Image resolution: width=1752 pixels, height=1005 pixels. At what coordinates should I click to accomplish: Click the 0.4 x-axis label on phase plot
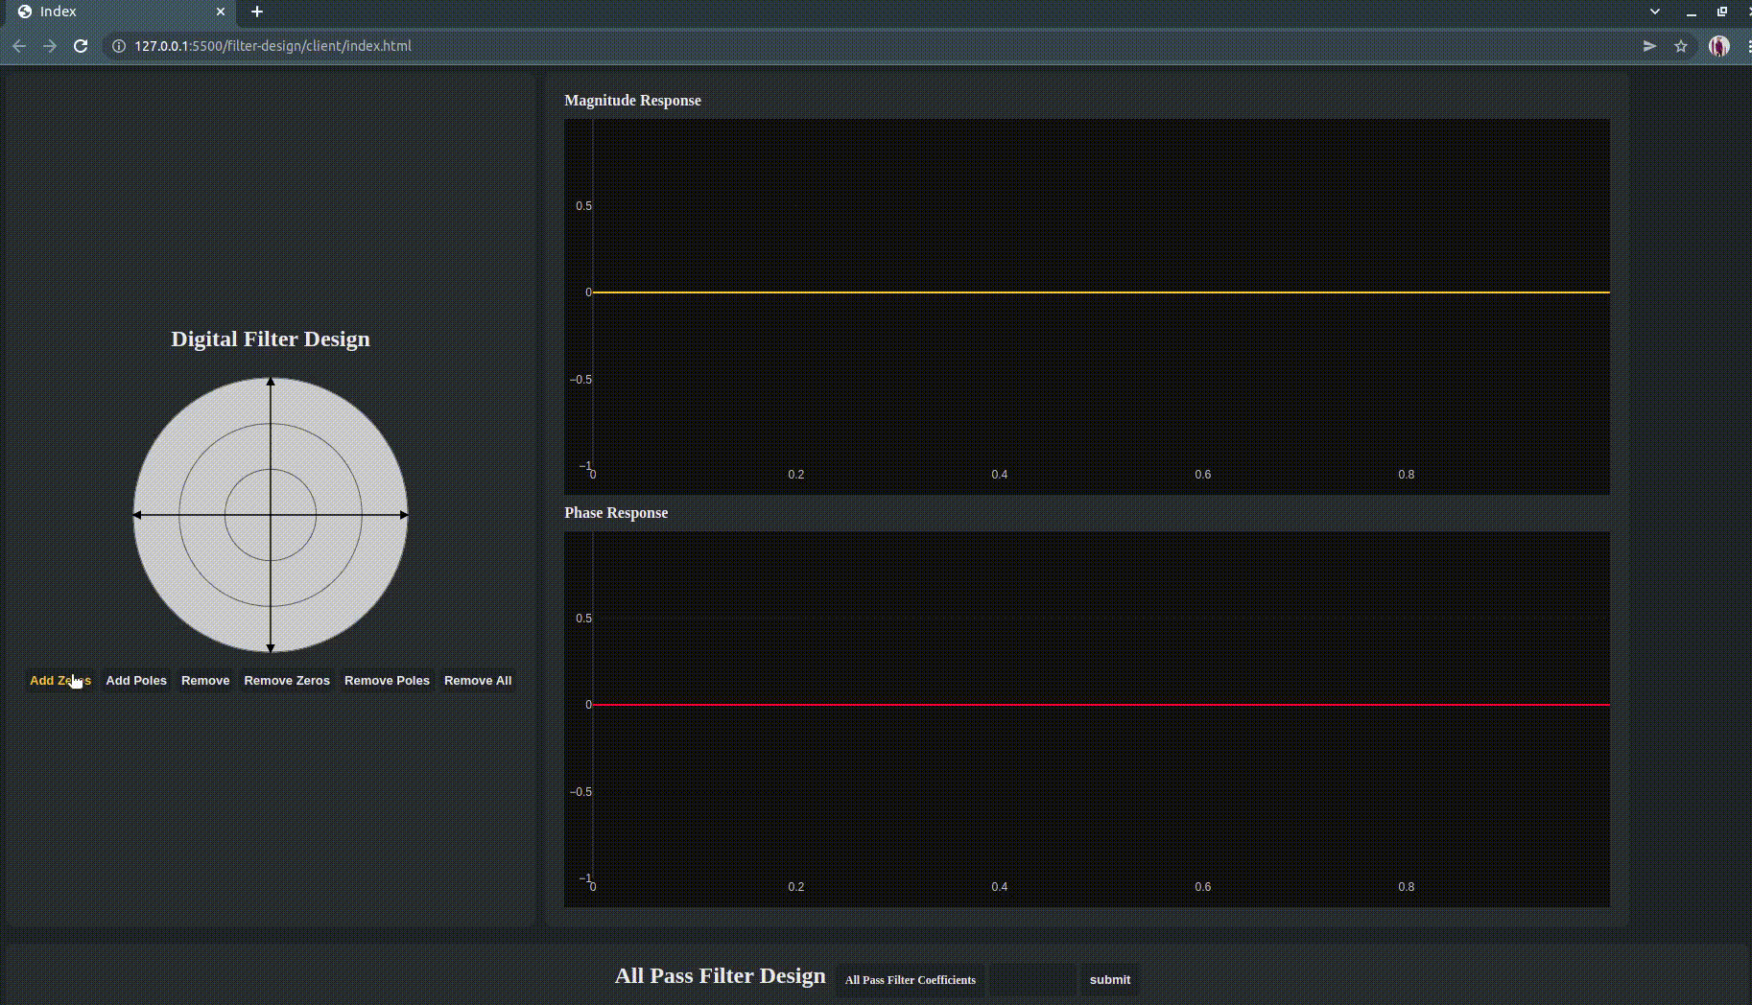[1000, 887]
